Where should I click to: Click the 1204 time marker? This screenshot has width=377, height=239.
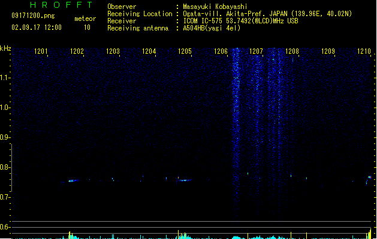coord(149,51)
